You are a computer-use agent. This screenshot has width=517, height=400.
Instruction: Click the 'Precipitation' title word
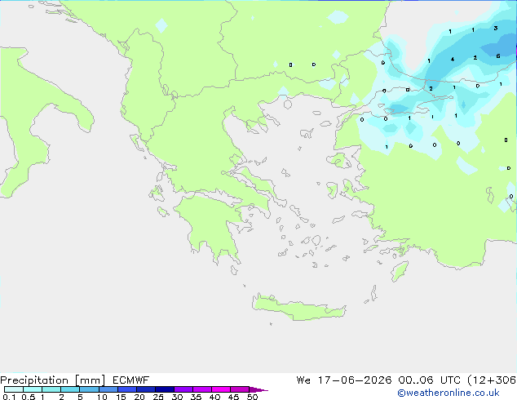(34, 380)
